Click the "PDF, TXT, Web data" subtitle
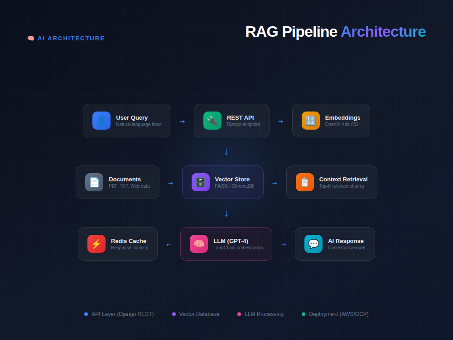453x340 pixels. click(x=129, y=186)
